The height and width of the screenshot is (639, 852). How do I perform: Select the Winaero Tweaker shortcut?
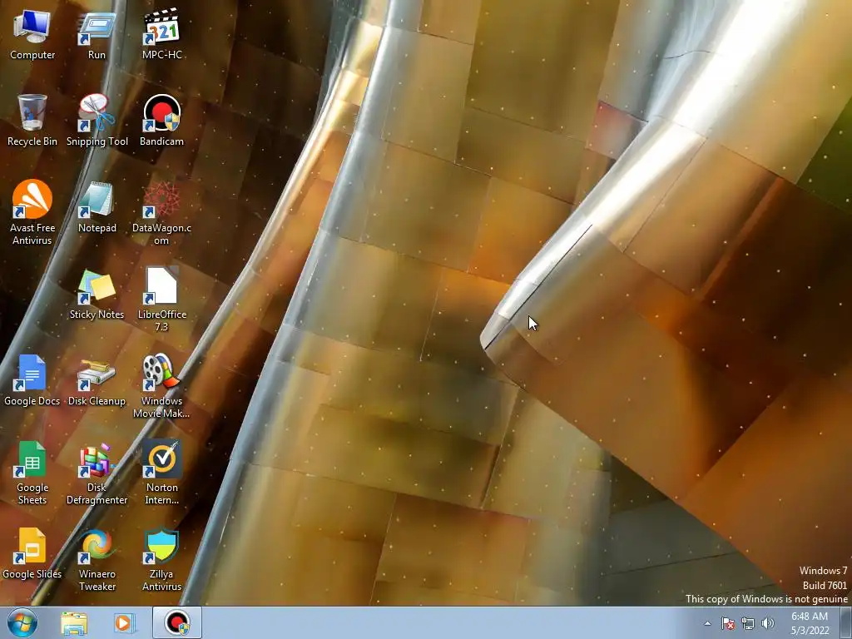[97, 560]
